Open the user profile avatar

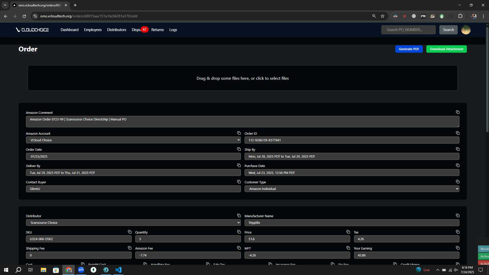coord(466,30)
